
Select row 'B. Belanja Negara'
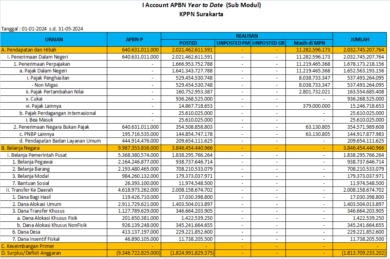coord(194,148)
